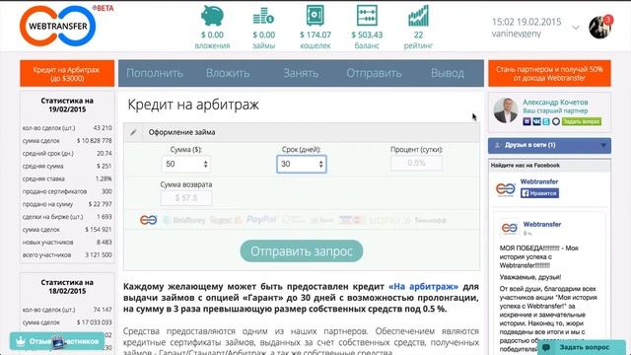Expand the Друзья в сети (1) panel arrow
The image size is (631, 355).
(x=603, y=145)
